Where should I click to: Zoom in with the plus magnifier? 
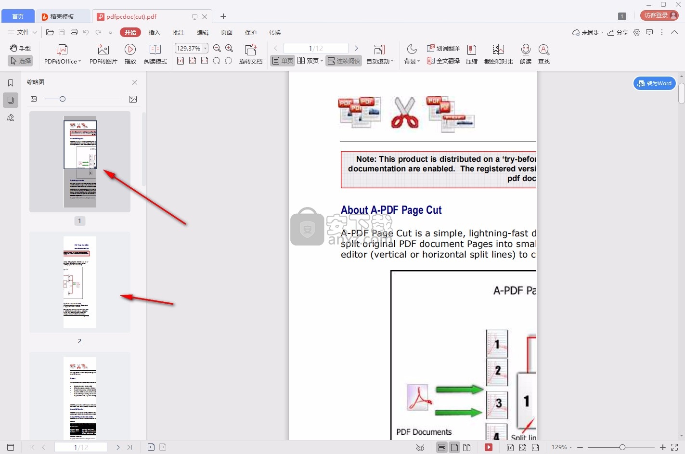pyautogui.click(x=229, y=48)
